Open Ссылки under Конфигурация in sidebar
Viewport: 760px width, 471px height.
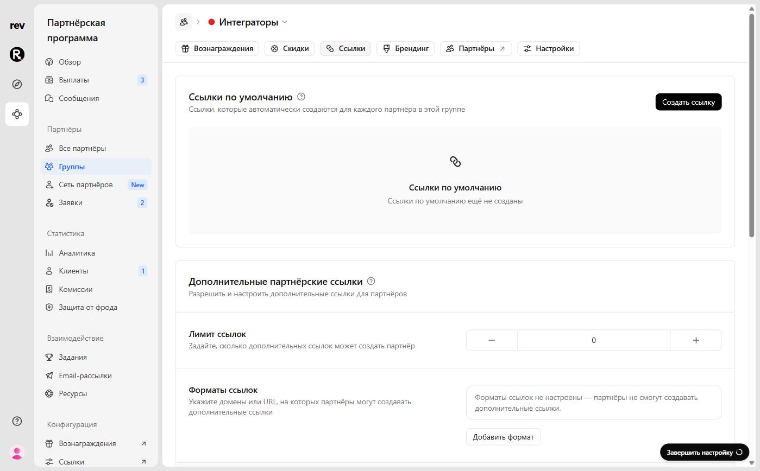tap(96, 462)
